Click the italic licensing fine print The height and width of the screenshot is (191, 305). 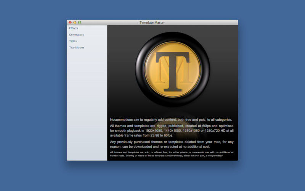(172, 154)
